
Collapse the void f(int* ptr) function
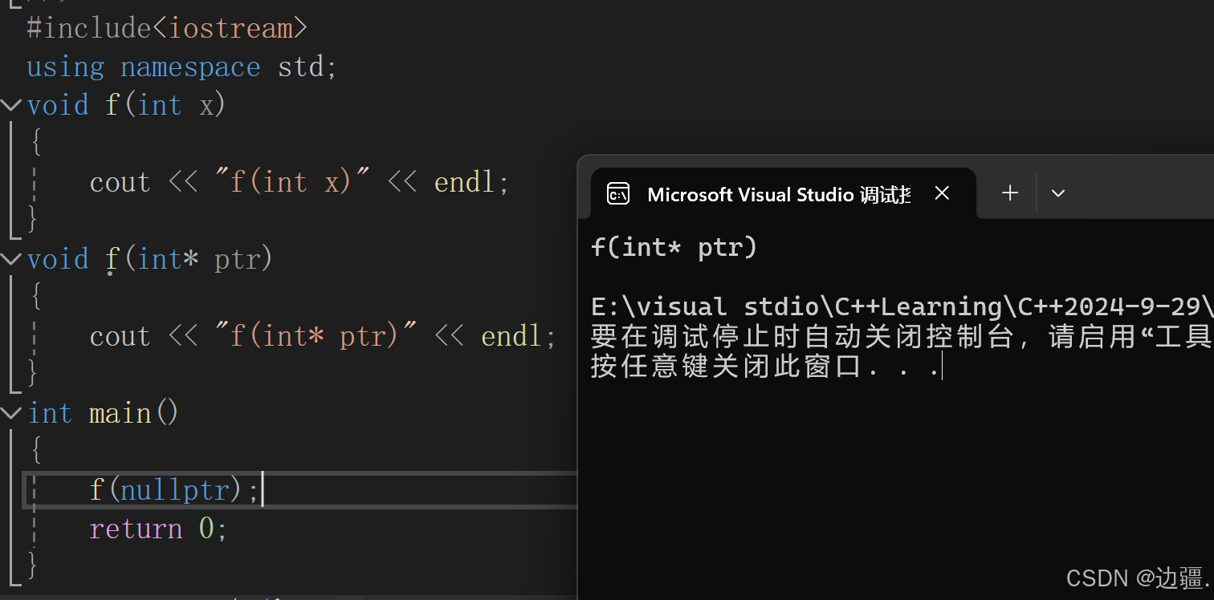pos(11,259)
